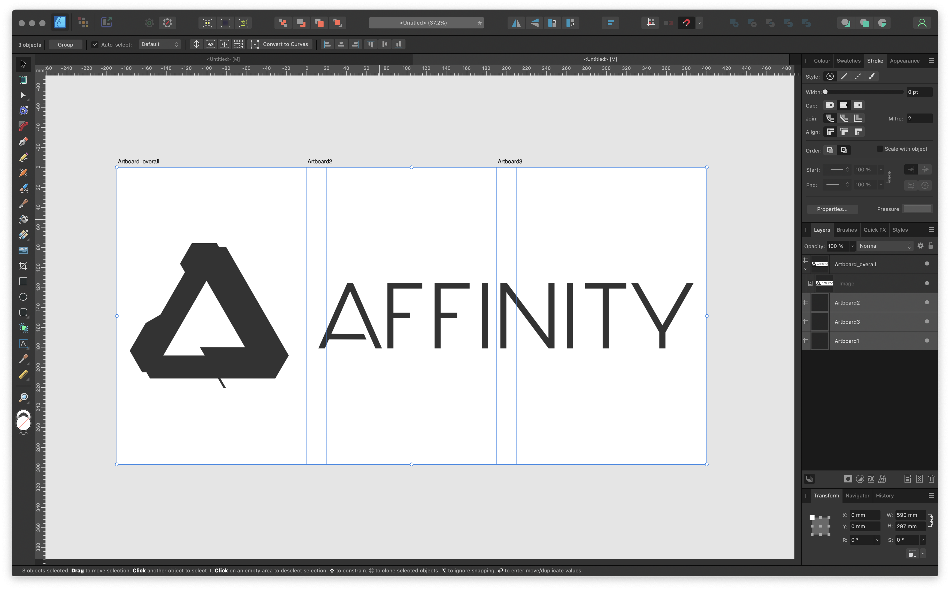Switch to the Brushes tab
Viewport: 950px width, 590px height.
coord(846,230)
